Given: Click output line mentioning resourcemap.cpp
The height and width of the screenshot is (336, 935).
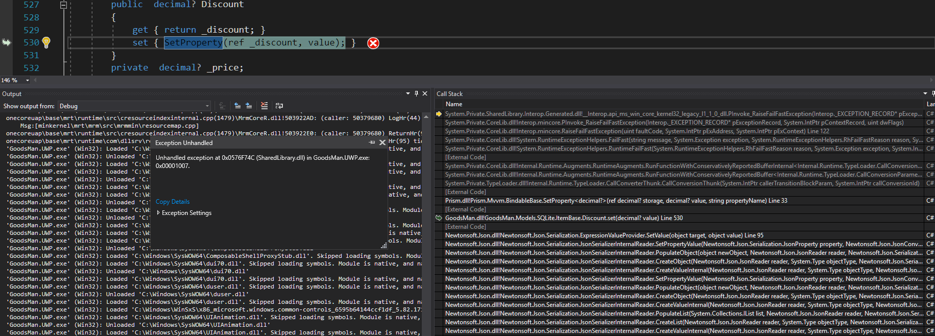Looking at the screenshot, I should tap(109, 126).
